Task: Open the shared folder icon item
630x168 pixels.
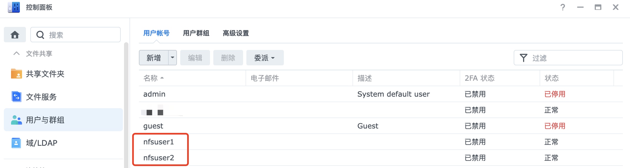Action: [16, 74]
